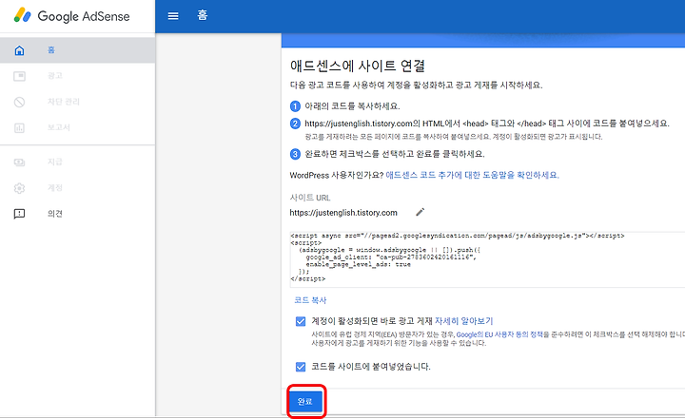Image resolution: width=685 pixels, height=419 pixels.
Task: Select 홈 in the sidebar menu
Action: tap(77, 50)
